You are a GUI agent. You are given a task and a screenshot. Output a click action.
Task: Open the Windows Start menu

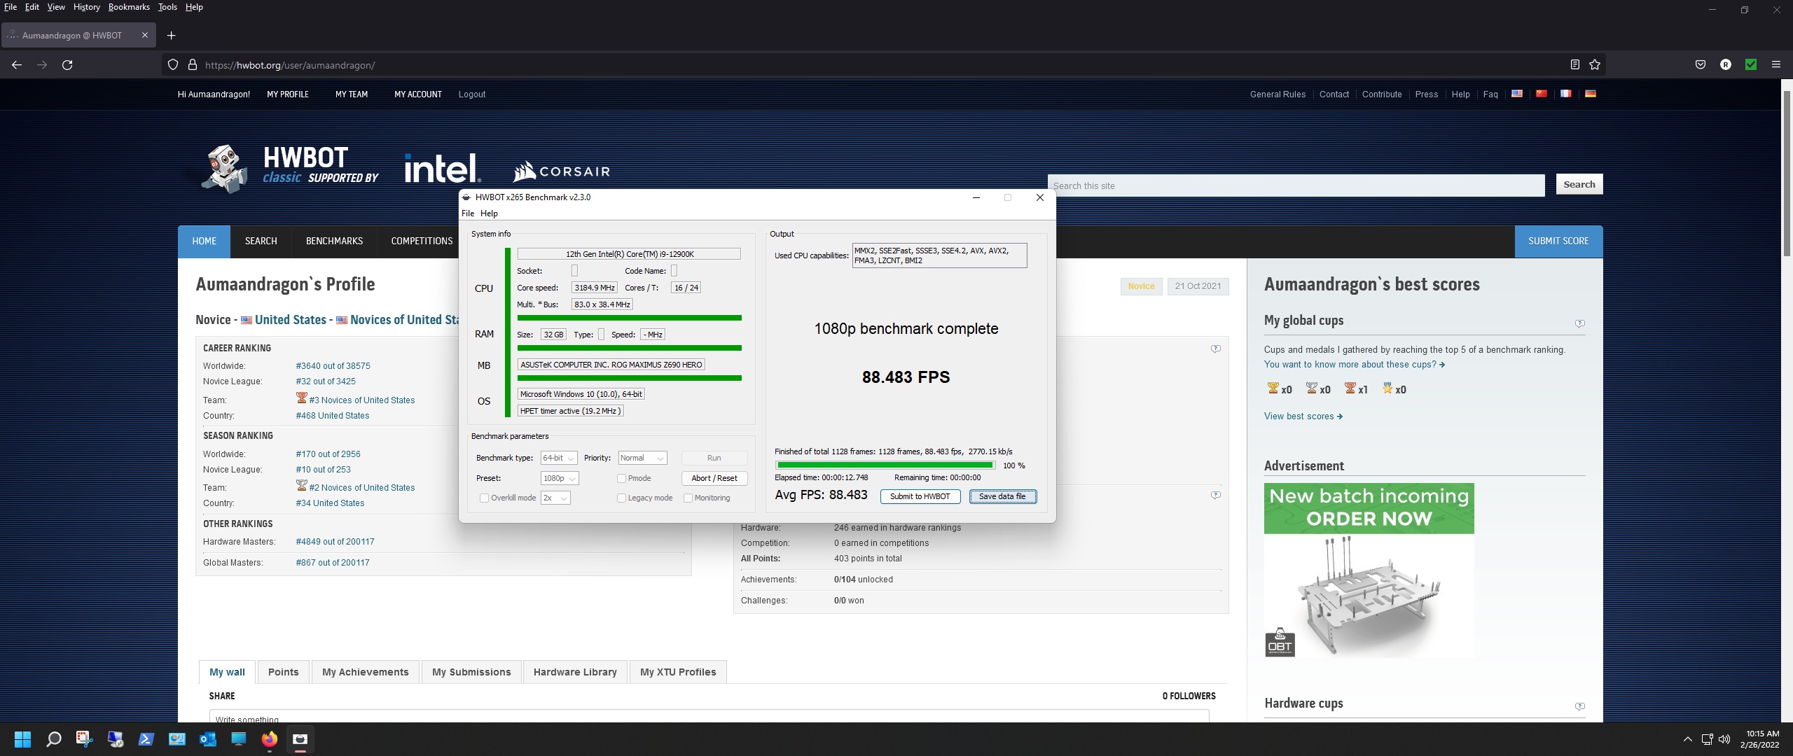pyautogui.click(x=22, y=739)
